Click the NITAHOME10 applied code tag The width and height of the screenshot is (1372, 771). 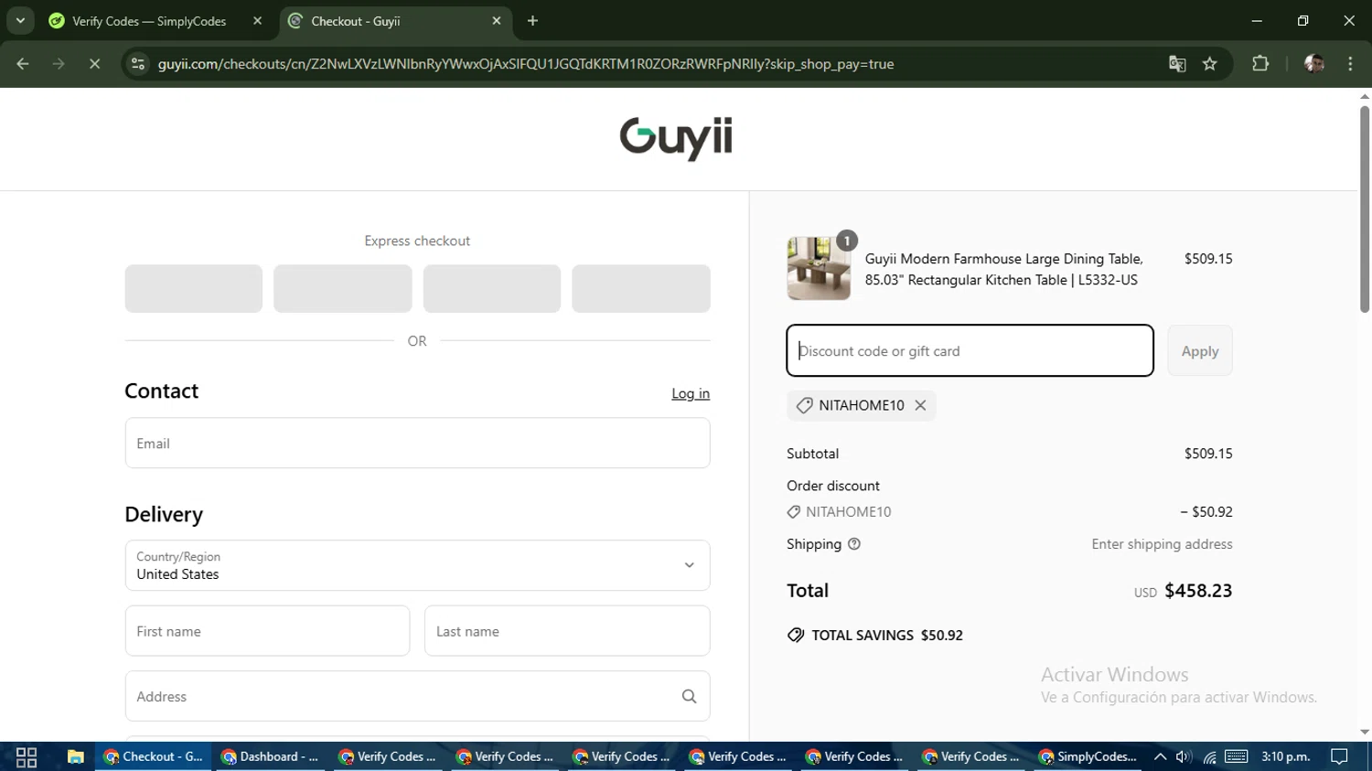861,405
